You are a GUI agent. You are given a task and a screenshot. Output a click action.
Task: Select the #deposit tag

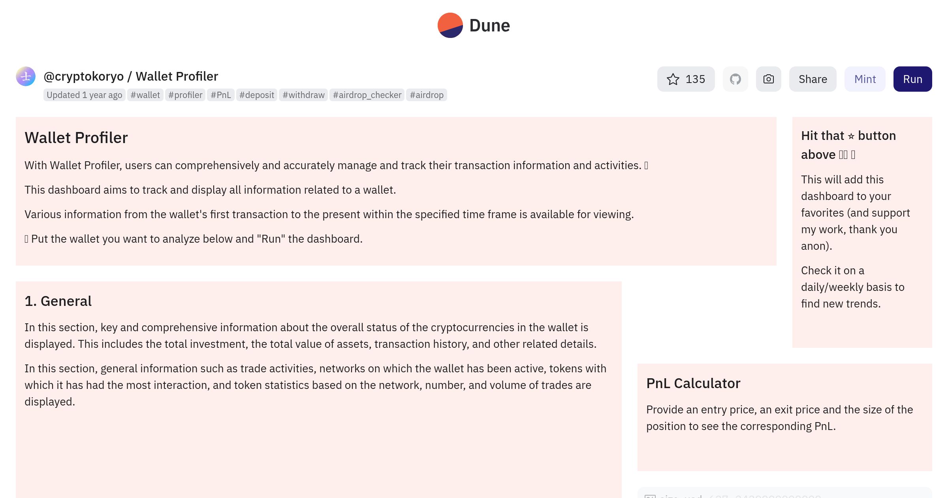[257, 95]
